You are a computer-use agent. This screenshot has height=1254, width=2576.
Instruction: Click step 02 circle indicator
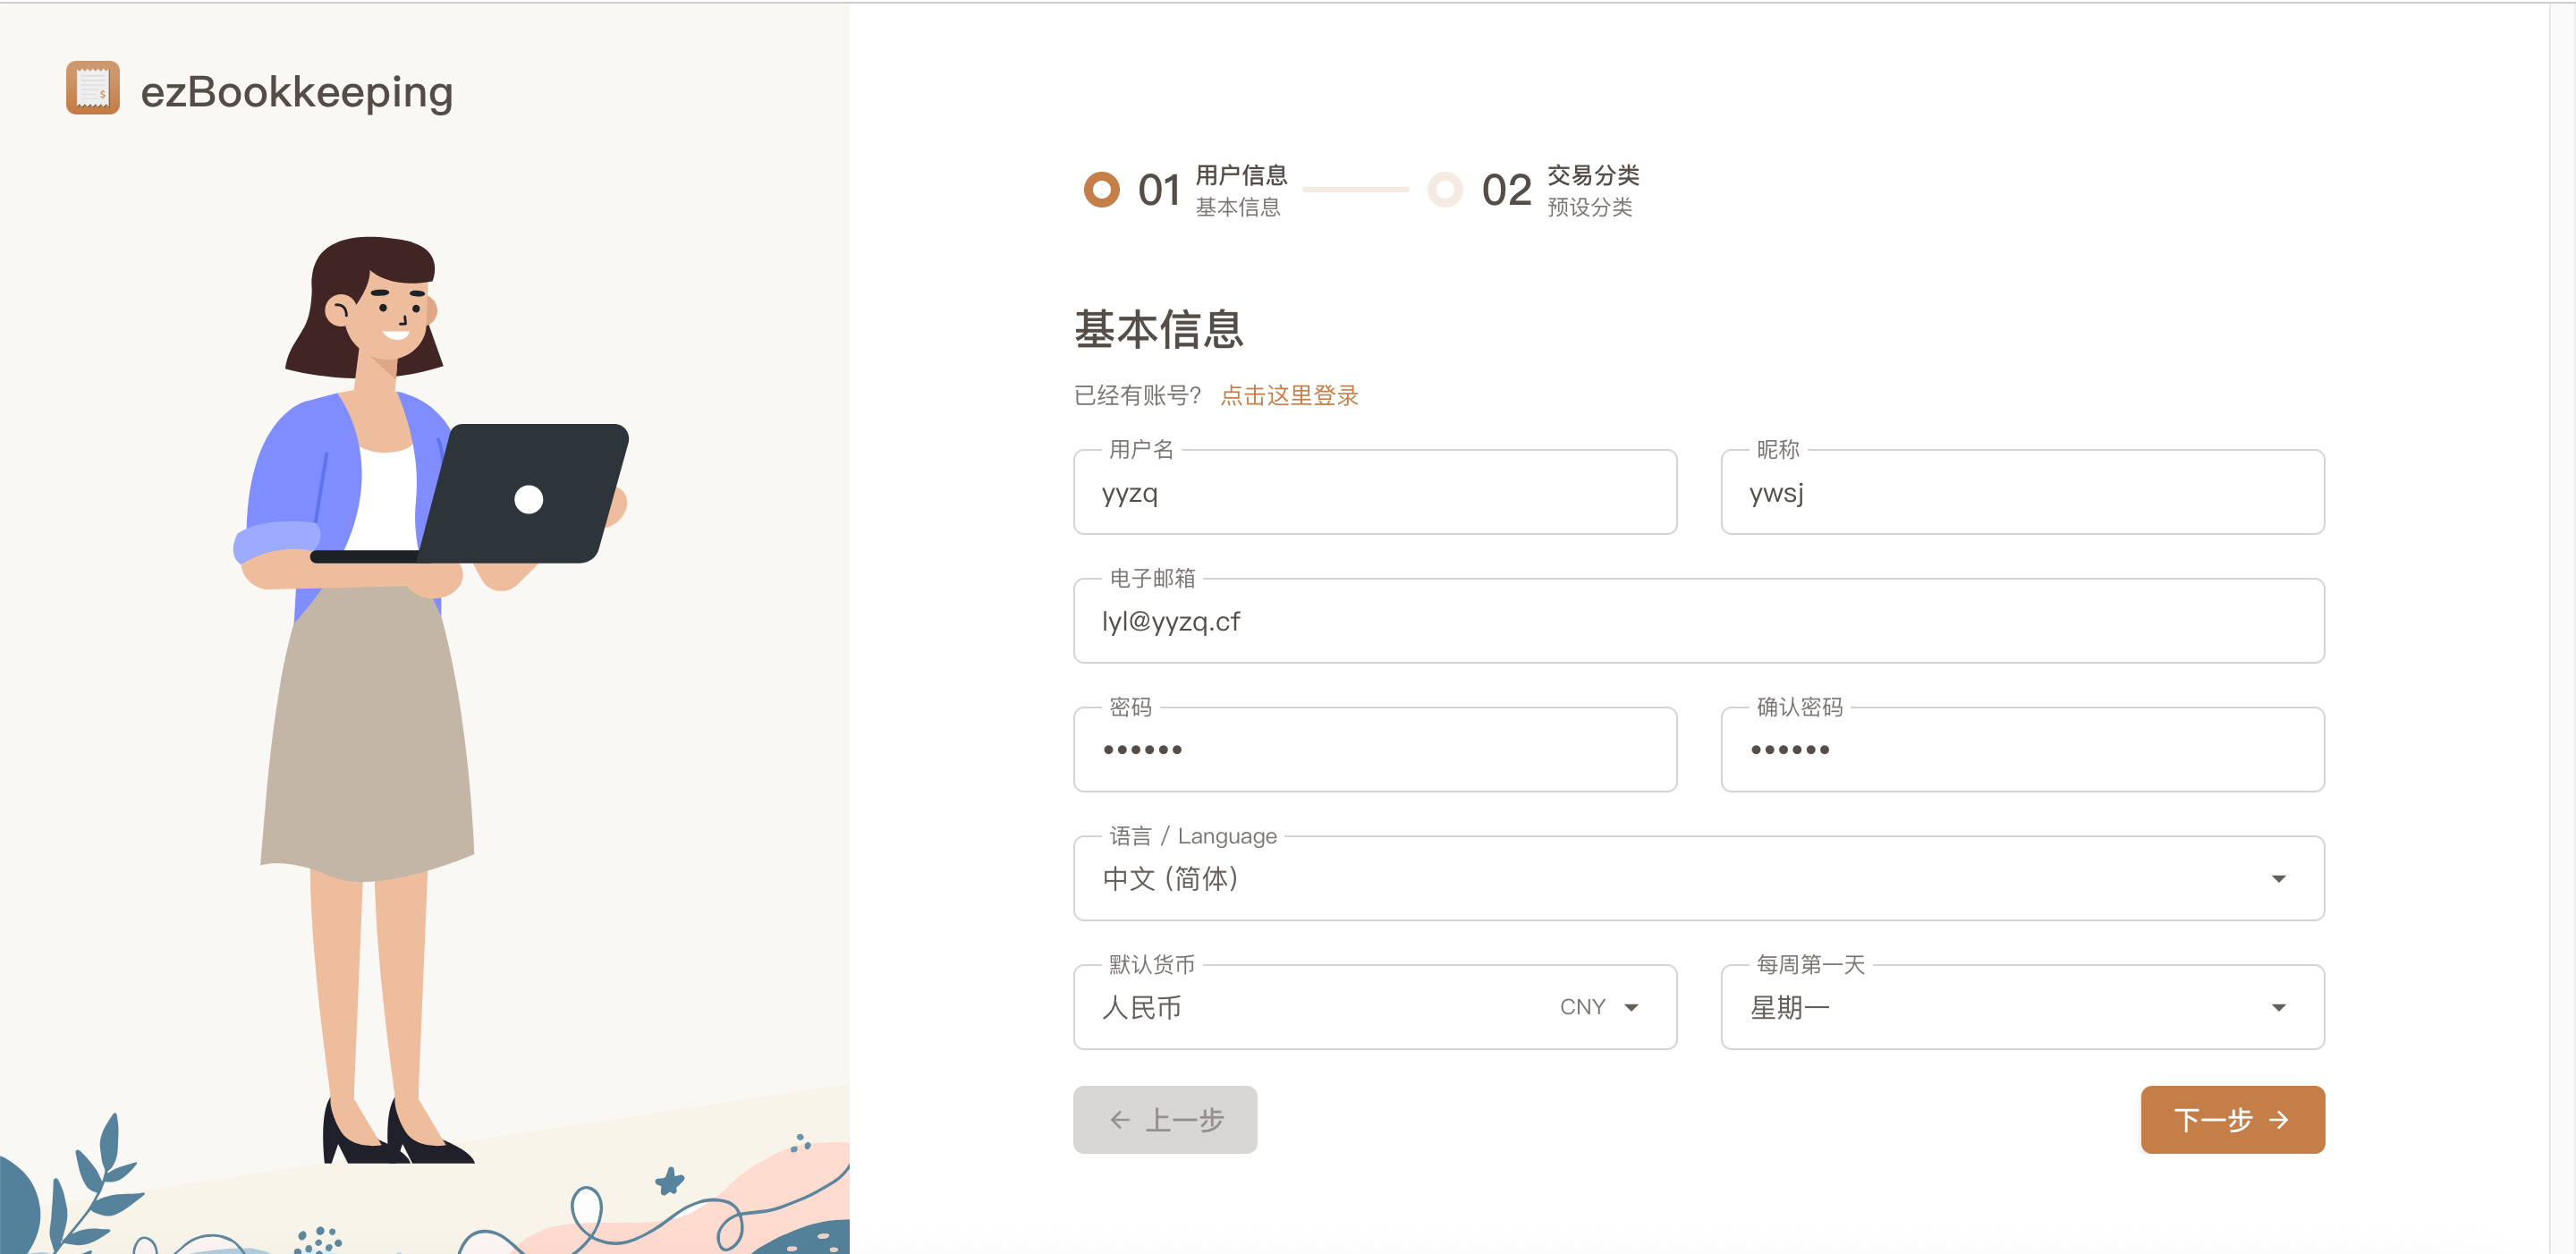coord(1444,189)
